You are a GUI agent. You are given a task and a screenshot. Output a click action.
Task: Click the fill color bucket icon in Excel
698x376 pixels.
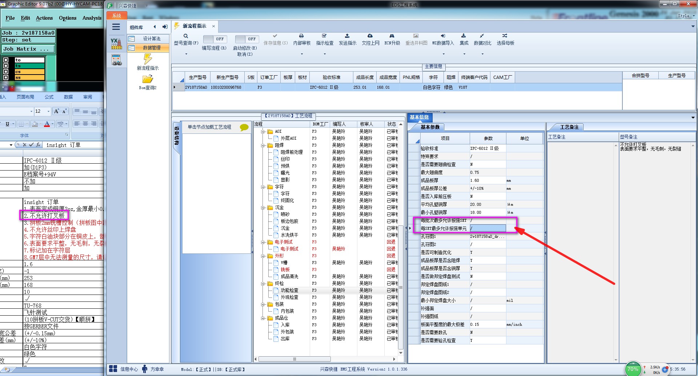35,124
